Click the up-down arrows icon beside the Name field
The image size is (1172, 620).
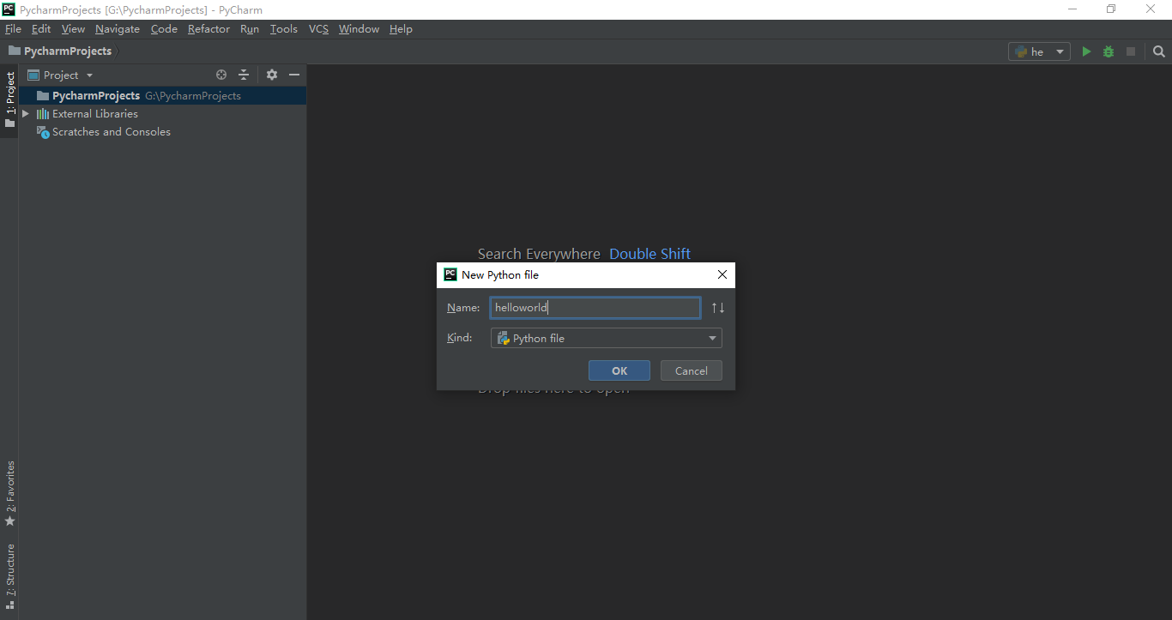coord(718,308)
